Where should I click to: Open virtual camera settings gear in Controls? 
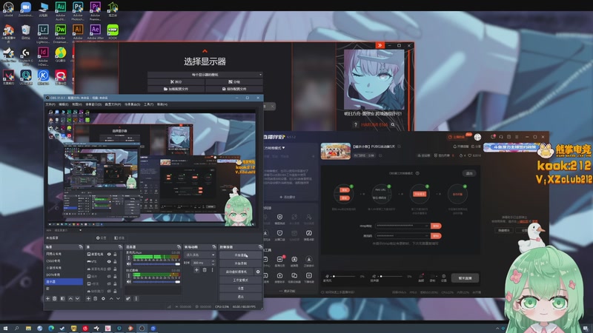point(258,272)
